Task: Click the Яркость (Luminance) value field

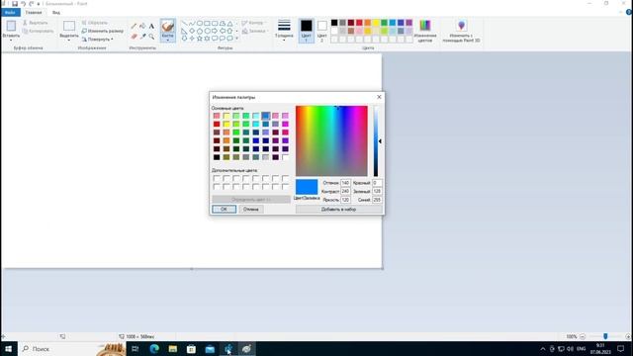Action: 345,200
